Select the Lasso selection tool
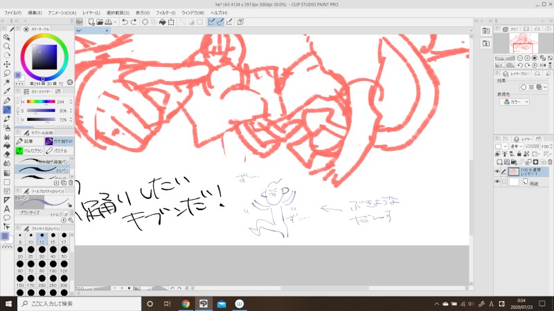 (6, 73)
